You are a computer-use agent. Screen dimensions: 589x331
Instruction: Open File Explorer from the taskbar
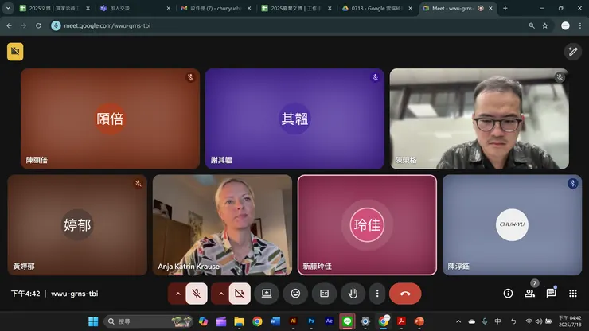240,321
